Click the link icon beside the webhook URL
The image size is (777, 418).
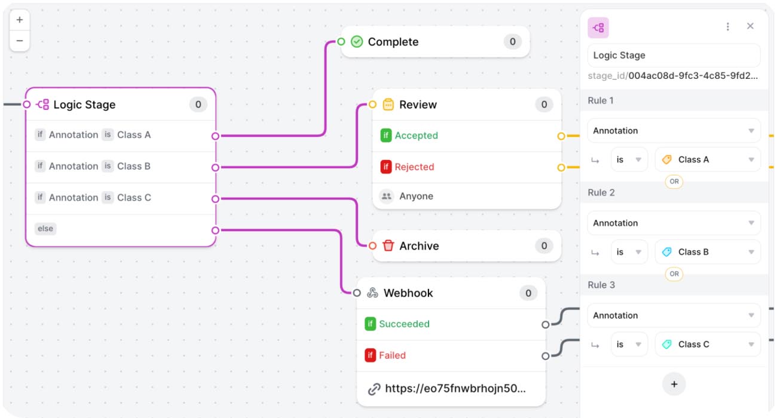tap(374, 388)
